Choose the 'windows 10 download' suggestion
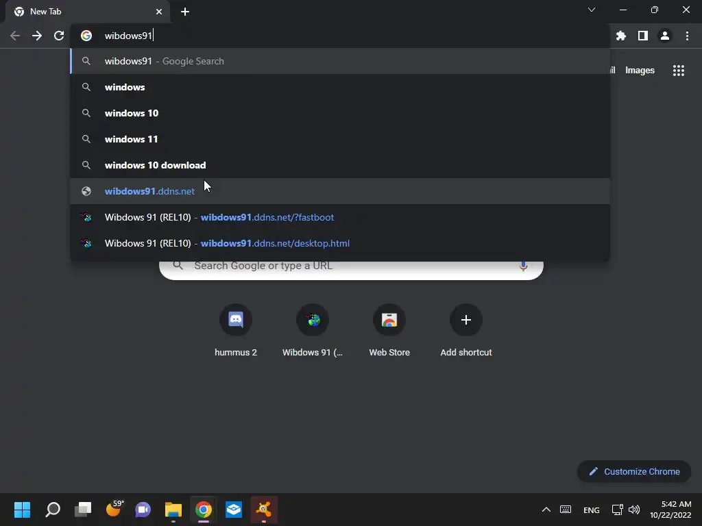This screenshot has height=526, width=702. [x=340, y=165]
